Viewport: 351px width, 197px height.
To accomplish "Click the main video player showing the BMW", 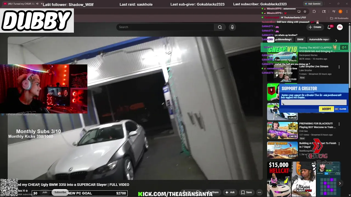I will coord(135,108).
